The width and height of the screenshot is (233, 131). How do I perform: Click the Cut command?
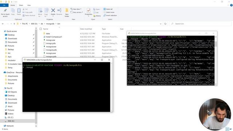click(x=25, y=9)
